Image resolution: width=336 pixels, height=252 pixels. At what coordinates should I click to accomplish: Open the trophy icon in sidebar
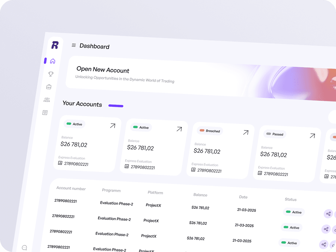click(x=51, y=74)
